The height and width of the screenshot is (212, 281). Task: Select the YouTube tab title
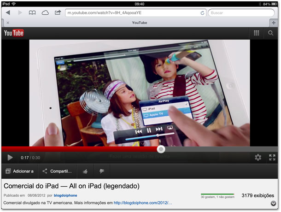(x=140, y=23)
